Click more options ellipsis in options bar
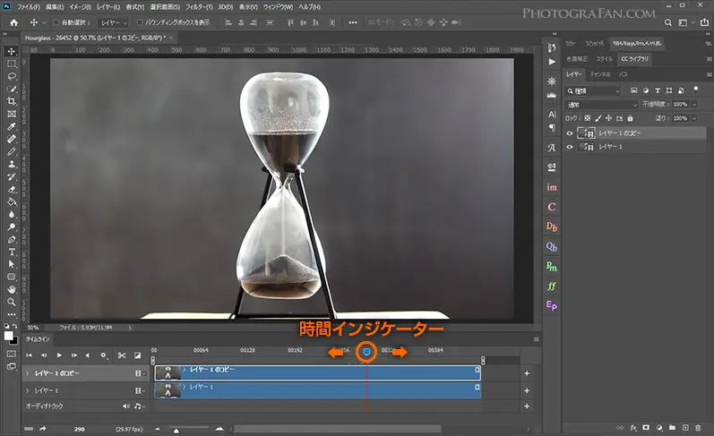Image resolution: width=714 pixels, height=436 pixels. tap(353, 22)
